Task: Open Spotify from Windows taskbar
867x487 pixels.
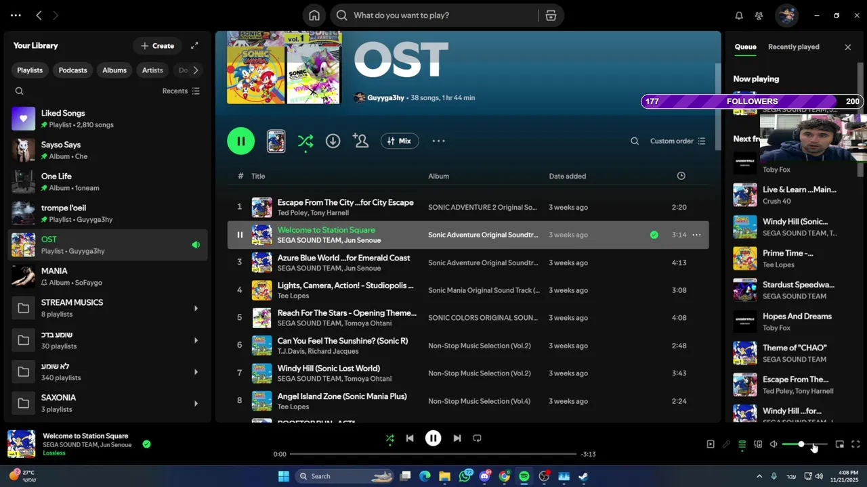Action: coord(524,476)
